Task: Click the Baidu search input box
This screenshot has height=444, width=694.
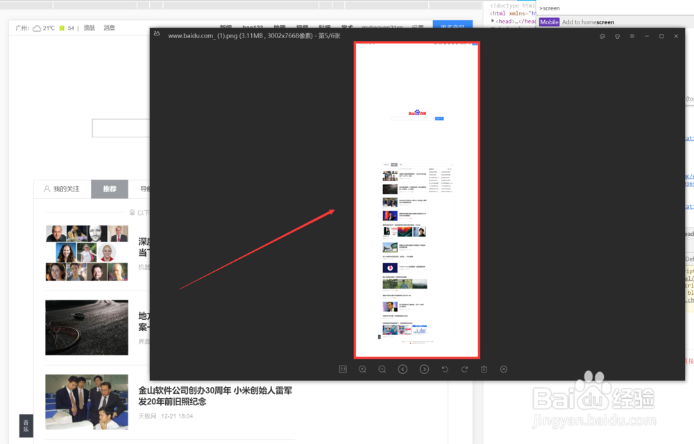Action: tap(121, 128)
